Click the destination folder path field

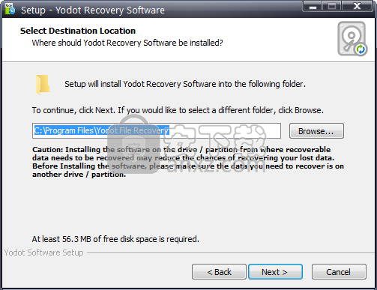point(157,130)
